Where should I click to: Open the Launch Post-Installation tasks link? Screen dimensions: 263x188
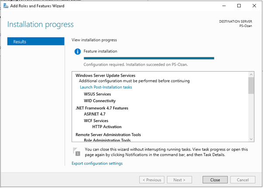click(x=106, y=87)
